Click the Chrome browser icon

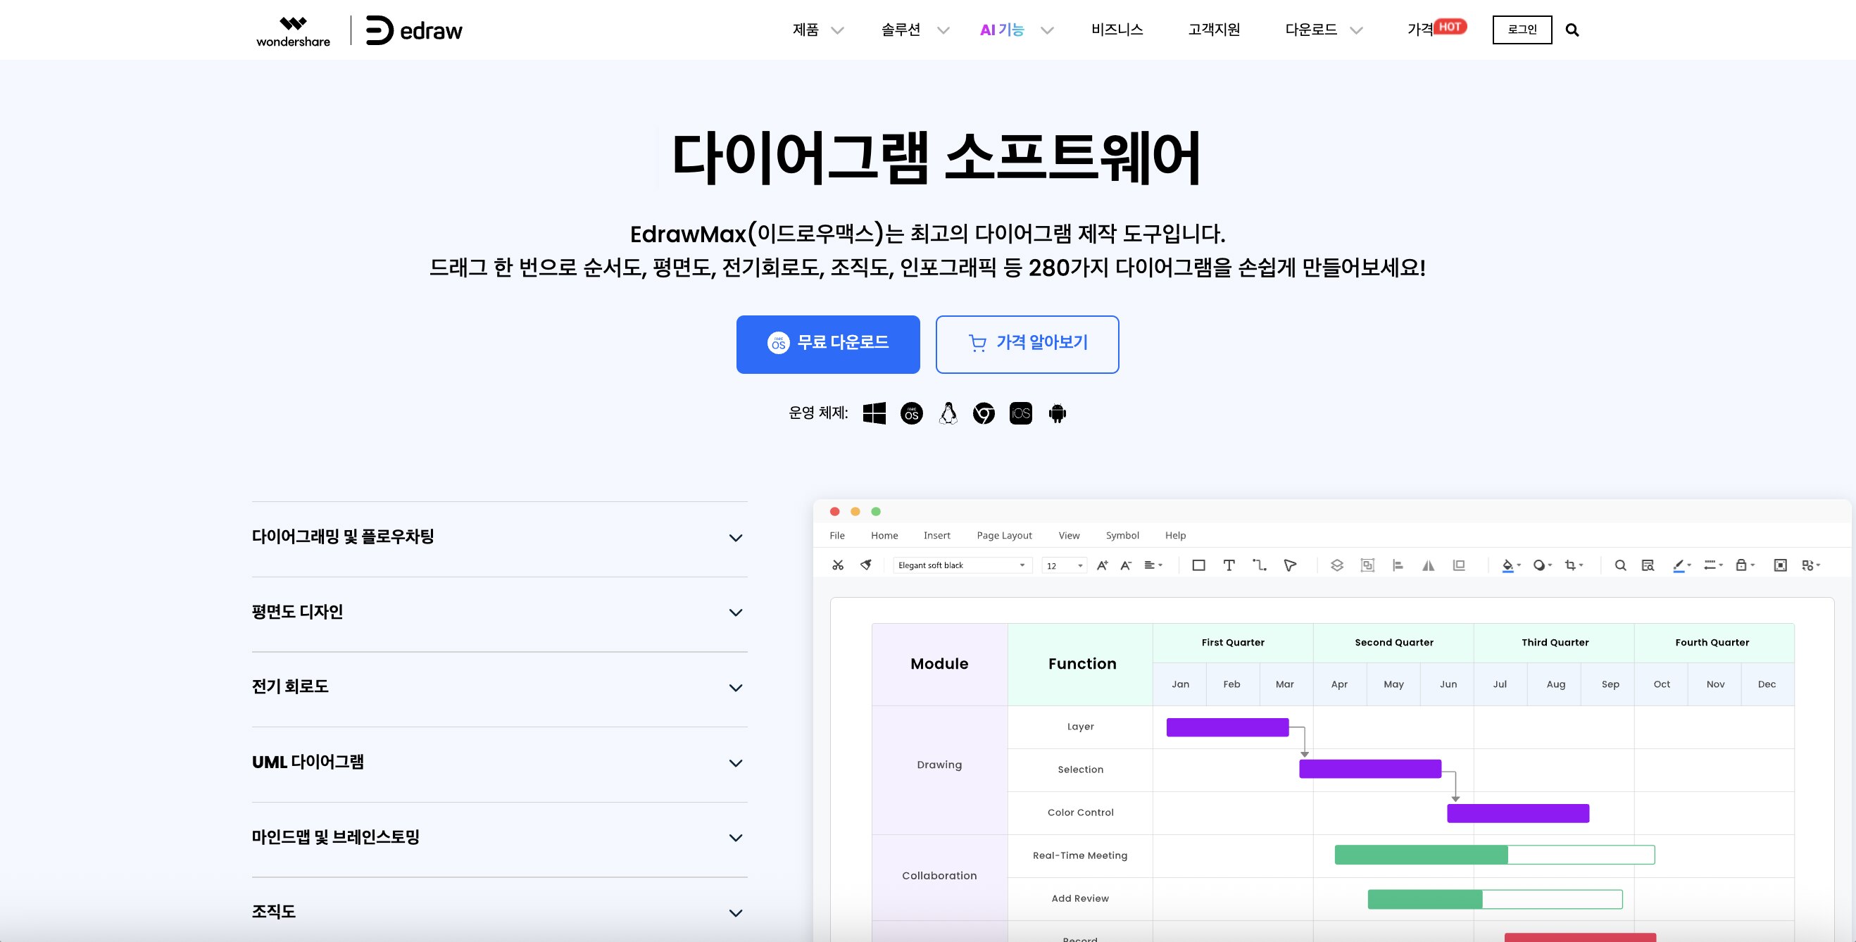(x=984, y=413)
